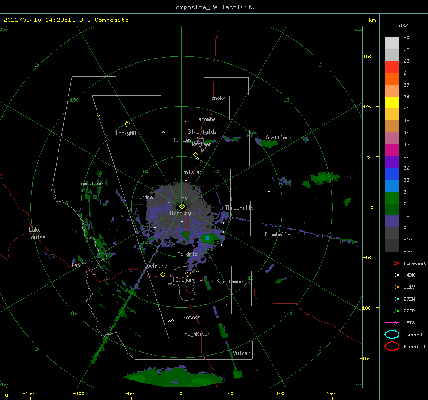Image resolution: width=428 pixels, height=400 pixels.
Task: Click the Stettler city label
Action: click(277, 137)
